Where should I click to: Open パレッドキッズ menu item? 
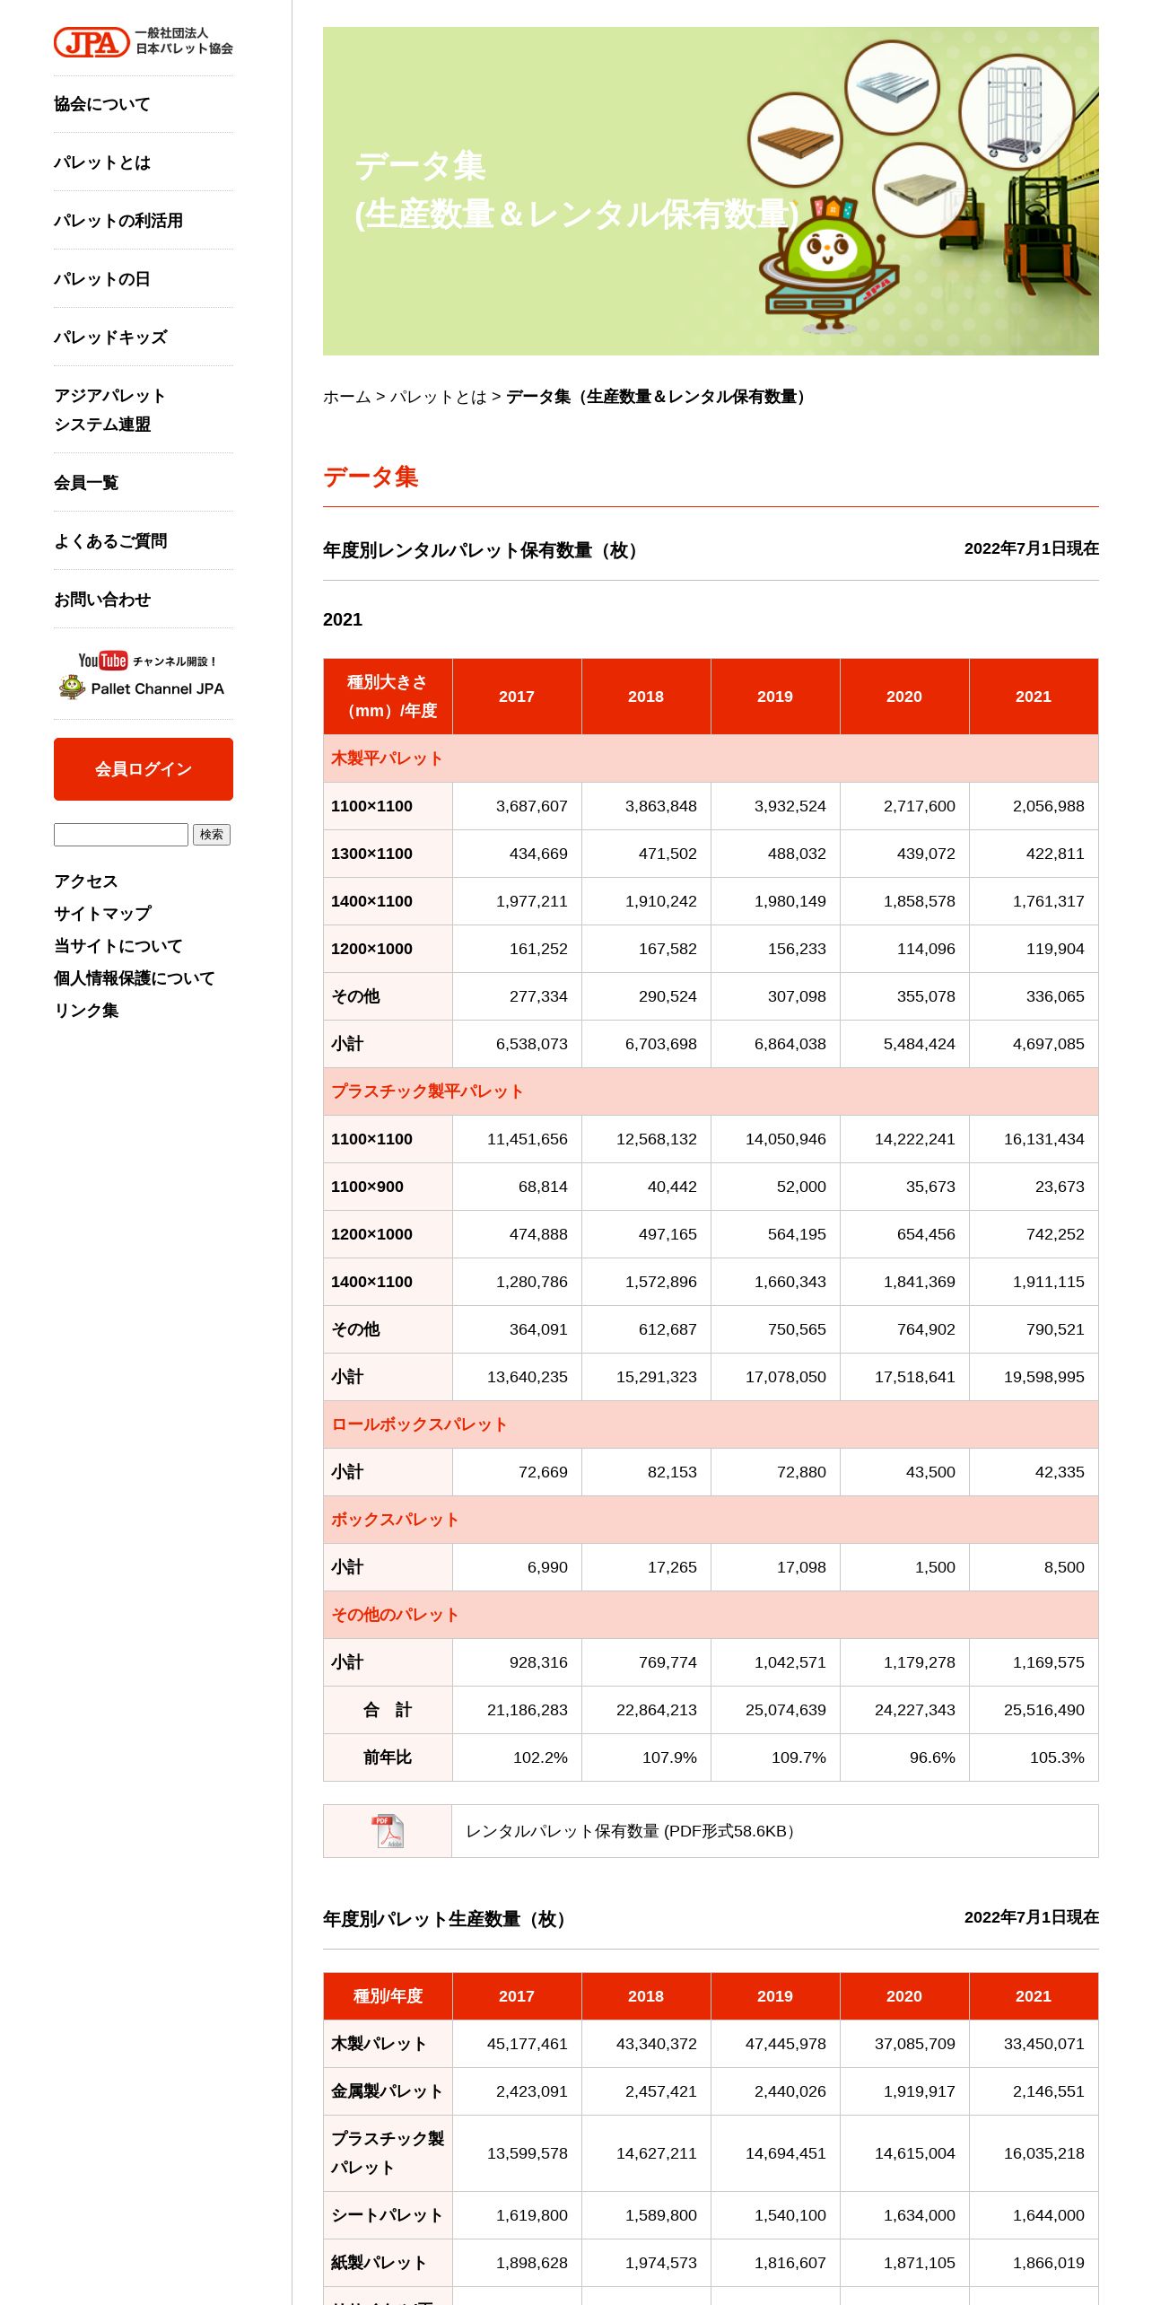110,337
